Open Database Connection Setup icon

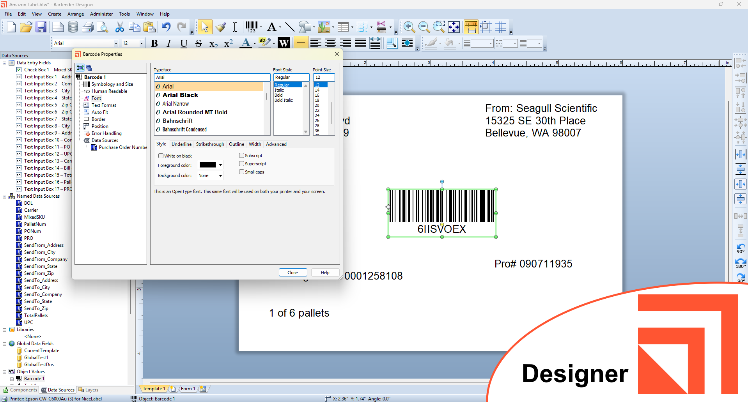(x=73, y=27)
